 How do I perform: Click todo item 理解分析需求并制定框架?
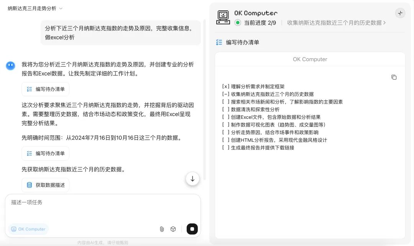(253, 87)
